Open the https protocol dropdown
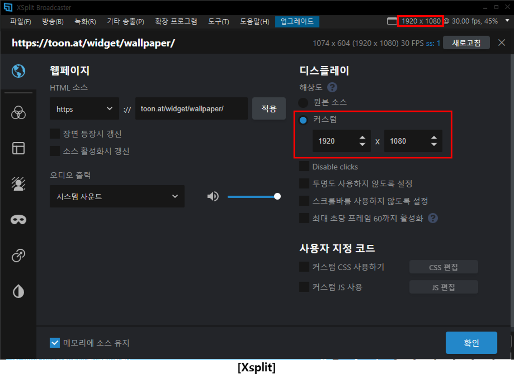 (84, 108)
